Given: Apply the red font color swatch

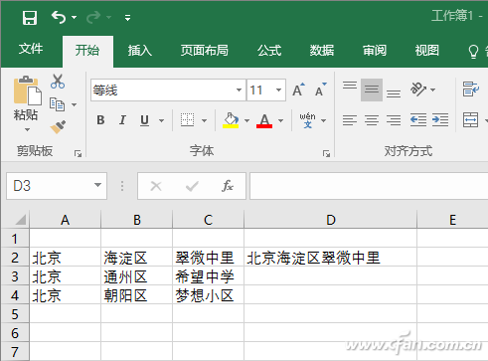Looking at the screenshot, I should pos(264,120).
